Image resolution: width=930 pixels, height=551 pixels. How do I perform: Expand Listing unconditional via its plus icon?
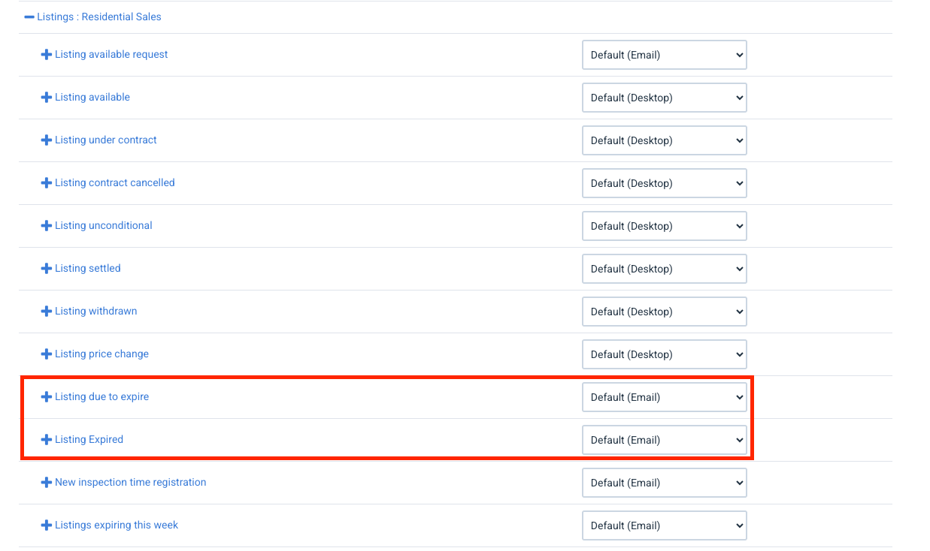coord(46,226)
